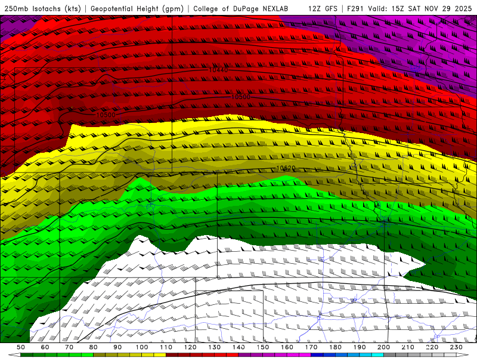The image size is (477, 358).
Task: Click the westernmost 10500 contour label
Action: [x=106, y=115]
